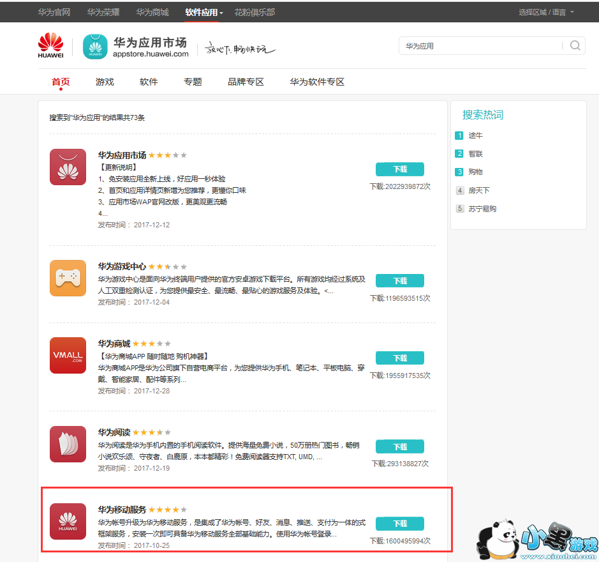Open the 华为应用市场 app icon

point(68,167)
